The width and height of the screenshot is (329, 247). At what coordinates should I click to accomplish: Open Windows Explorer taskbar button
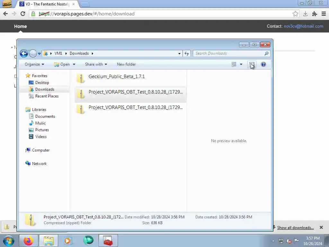[x=49, y=241]
